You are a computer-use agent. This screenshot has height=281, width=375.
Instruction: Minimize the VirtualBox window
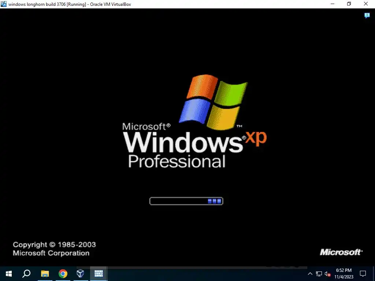333,4
